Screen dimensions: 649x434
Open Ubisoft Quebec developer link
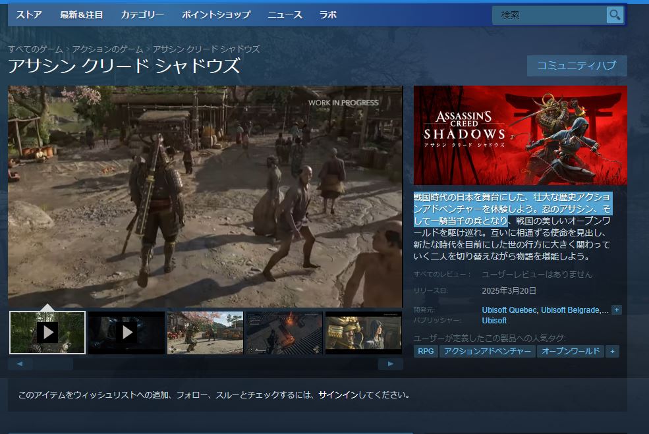[x=509, y=310]
